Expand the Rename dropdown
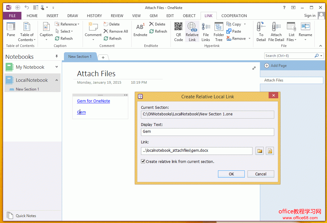327x223 pixels. click(305, 40)
